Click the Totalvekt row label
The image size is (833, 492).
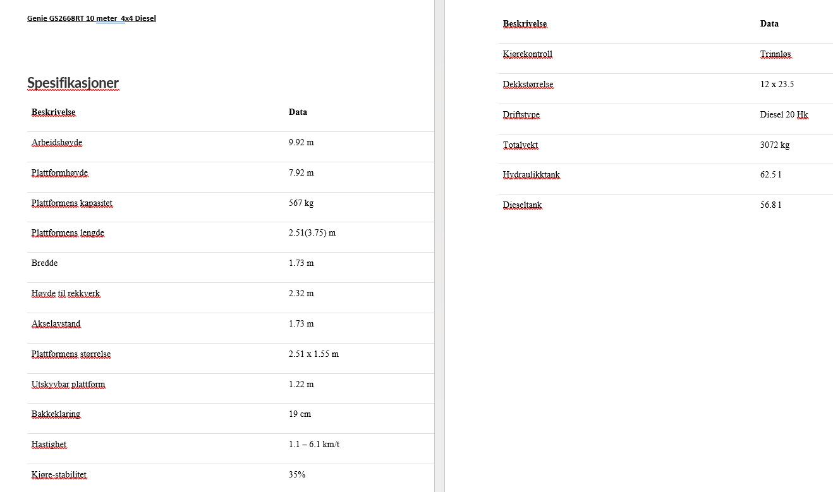point(520,145)
